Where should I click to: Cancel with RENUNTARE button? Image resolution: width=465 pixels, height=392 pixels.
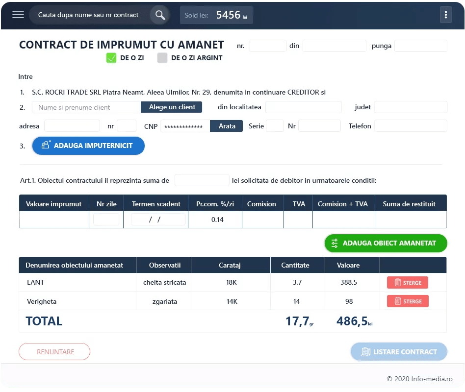[54, 352]
